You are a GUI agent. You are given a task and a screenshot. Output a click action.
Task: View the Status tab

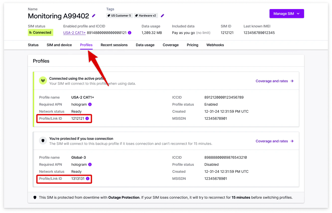pos(33,45)
